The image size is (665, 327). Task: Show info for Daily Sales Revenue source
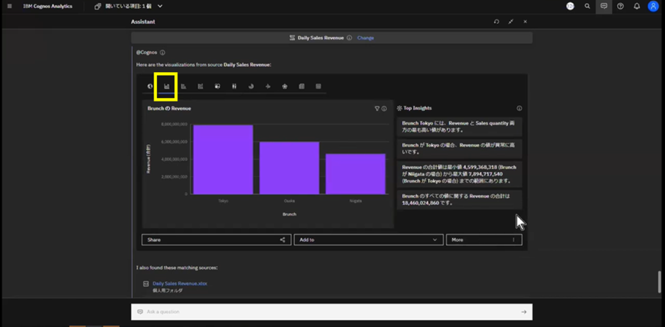[349, 38]
